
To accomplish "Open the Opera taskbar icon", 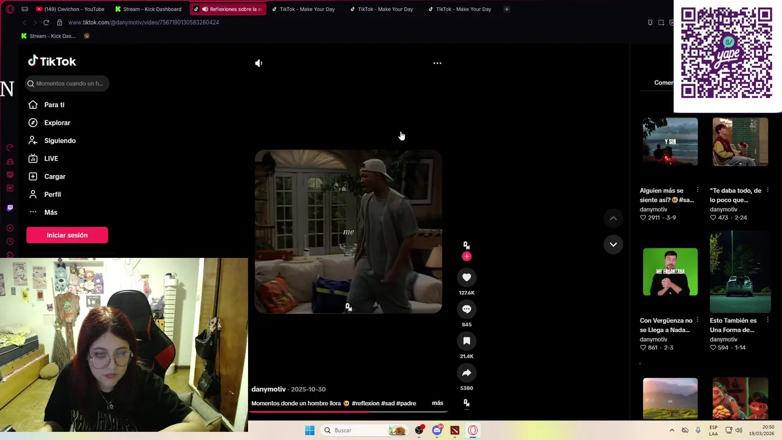I will point(473,430).
